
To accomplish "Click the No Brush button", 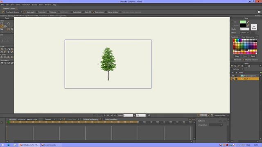I will coord(254,27).
